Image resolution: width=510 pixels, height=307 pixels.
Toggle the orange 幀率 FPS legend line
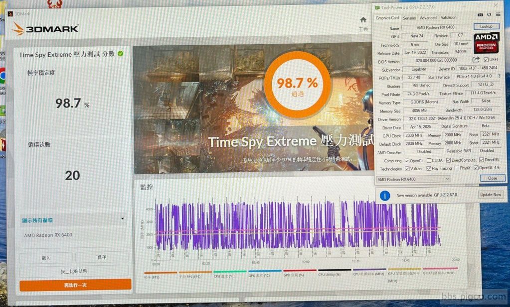161,273
